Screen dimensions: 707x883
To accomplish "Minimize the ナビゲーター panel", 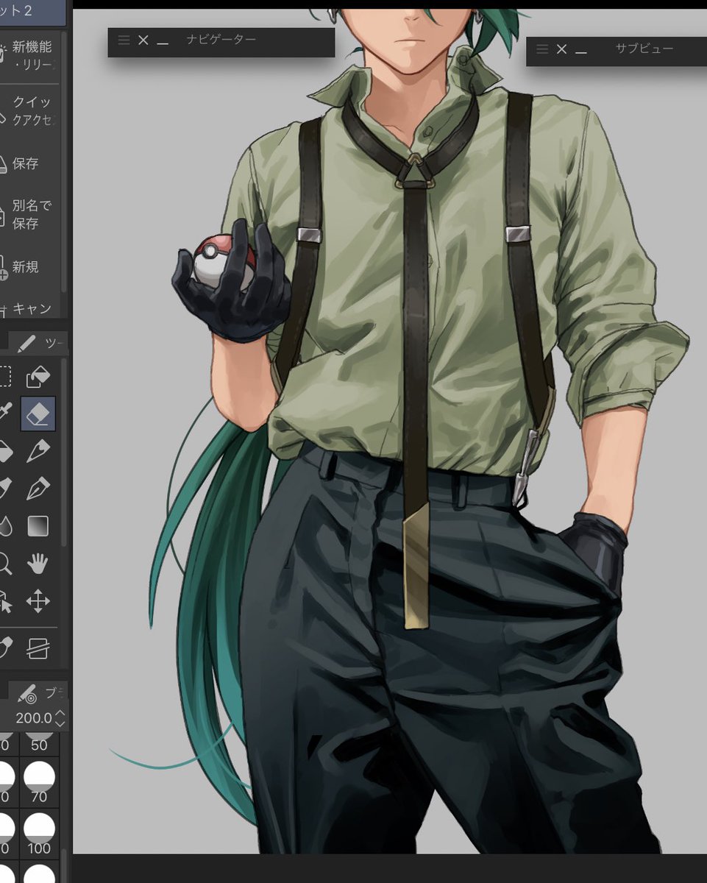I will 163,43.
